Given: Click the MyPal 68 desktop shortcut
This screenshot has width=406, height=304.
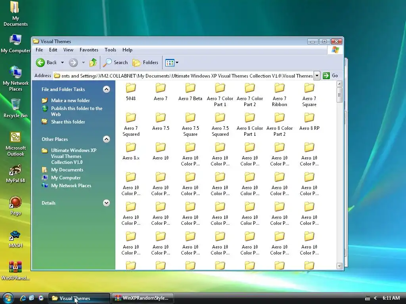Looking at the screenshot, I should (15, 173).
